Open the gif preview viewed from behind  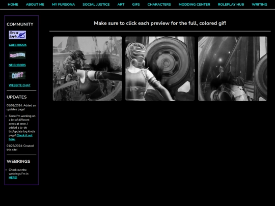pos(233,69)
